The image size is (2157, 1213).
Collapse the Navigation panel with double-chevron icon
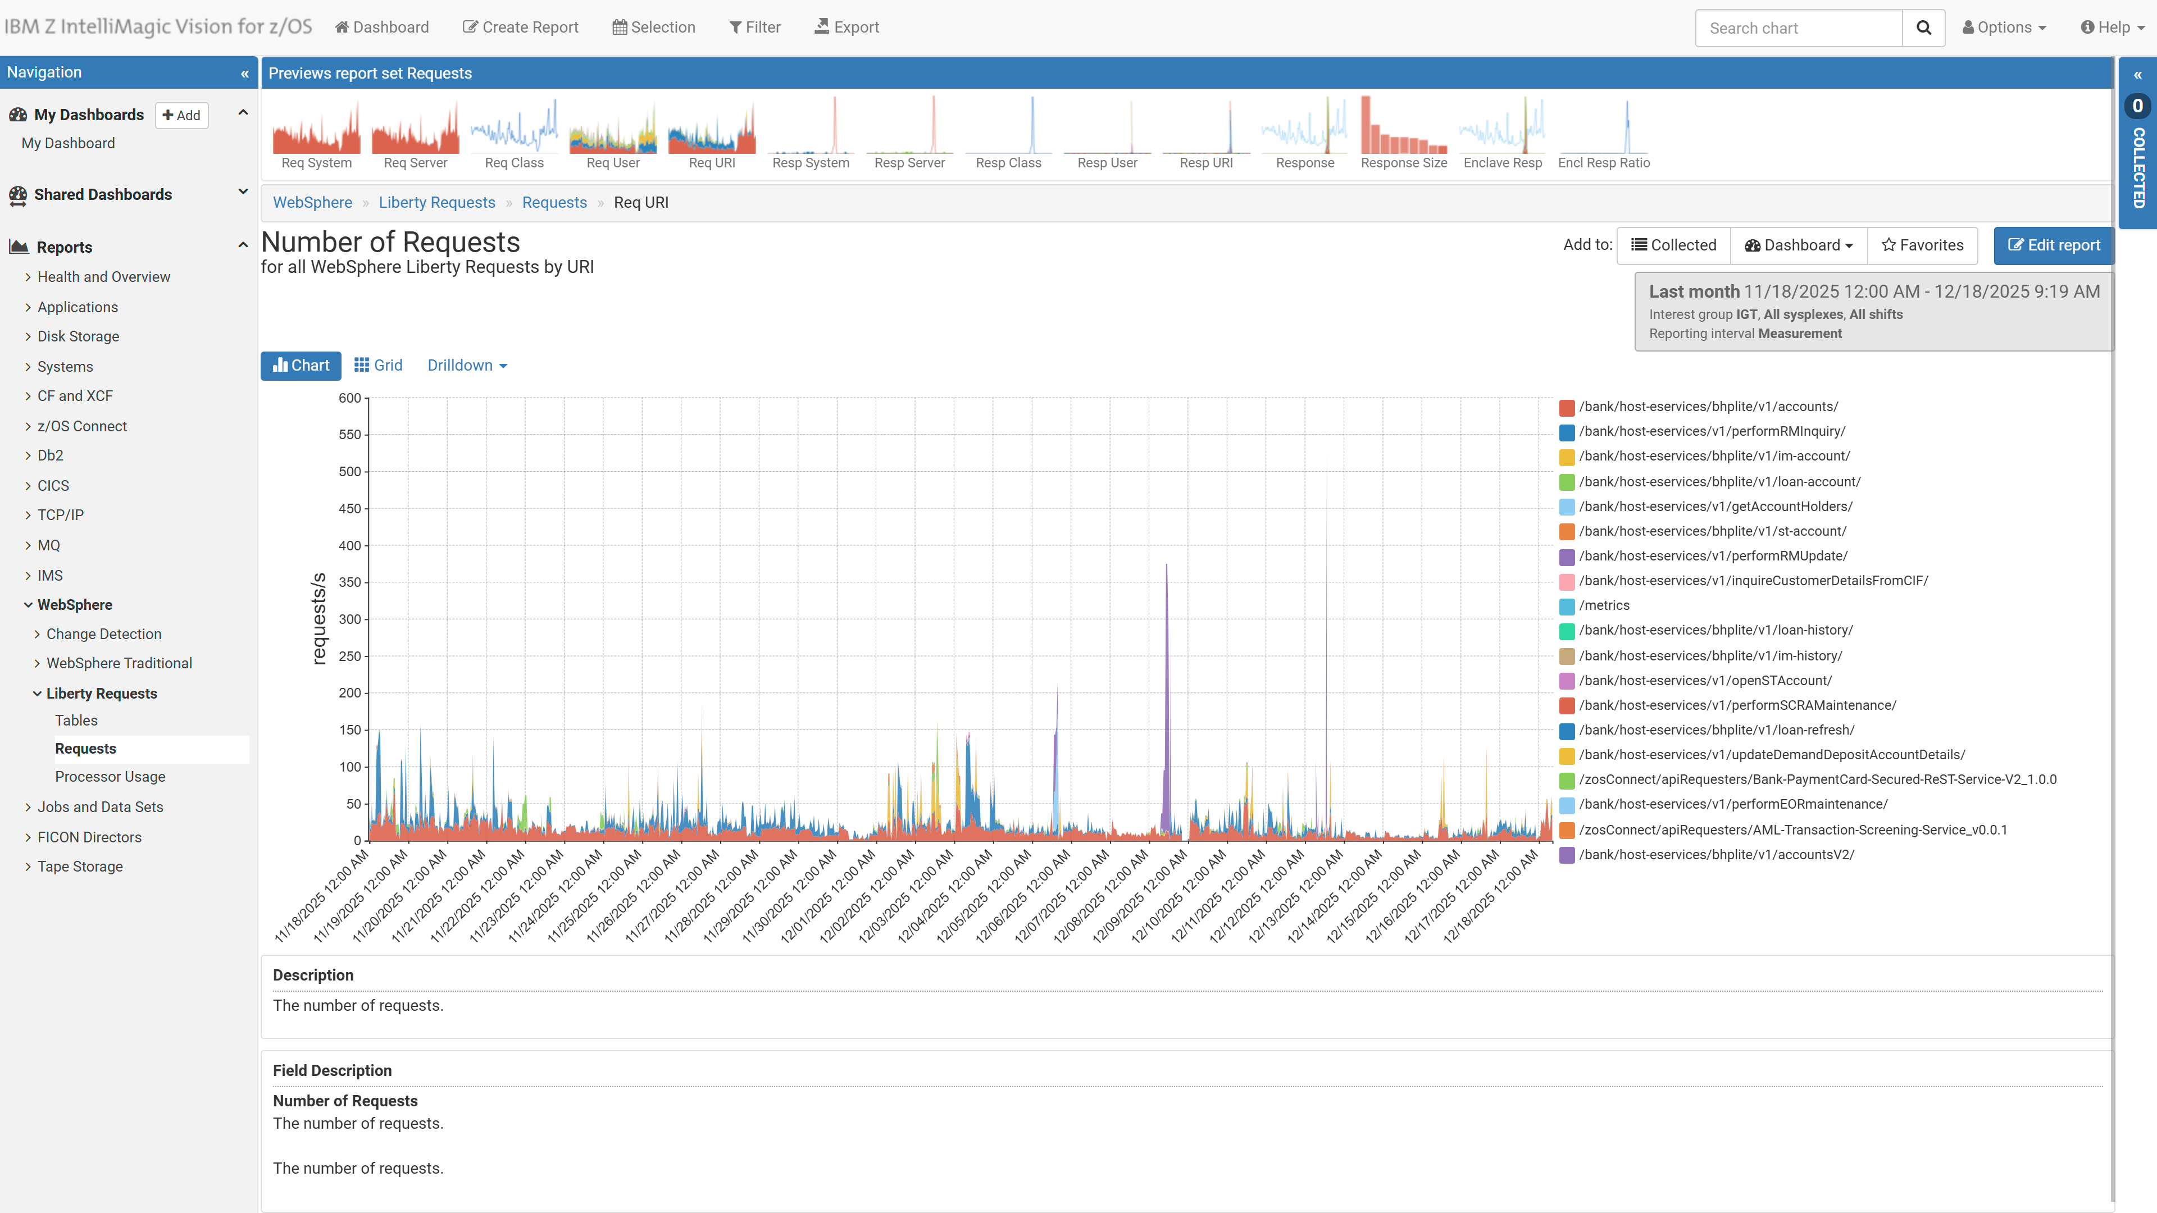tap(244, 74)
